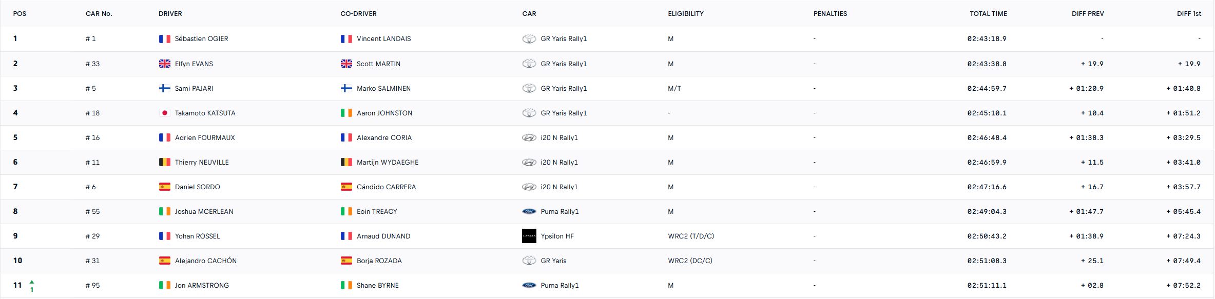Click the DIFF 1st column header

(1189, 14)
